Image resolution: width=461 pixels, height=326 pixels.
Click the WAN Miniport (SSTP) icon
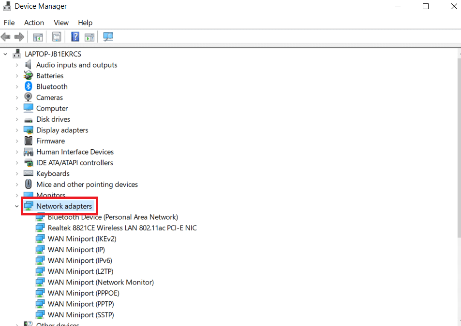point(40,314)
